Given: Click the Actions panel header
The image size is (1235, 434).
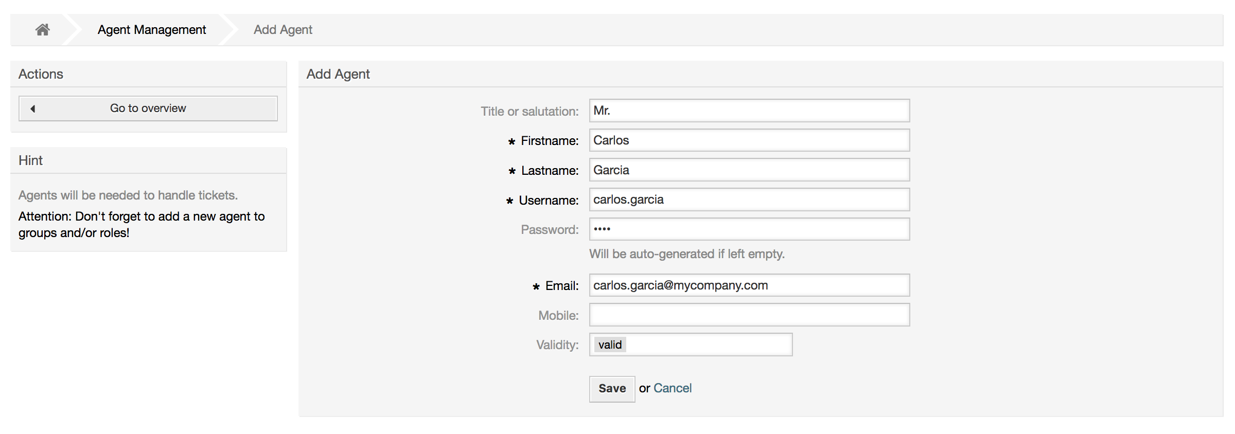Looking at the screenshot, I should coord(41,74).
